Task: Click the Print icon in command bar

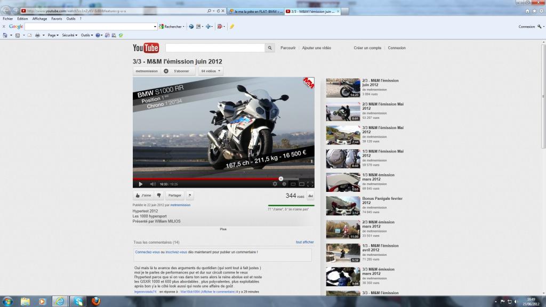Action: (x=37, y=35)
